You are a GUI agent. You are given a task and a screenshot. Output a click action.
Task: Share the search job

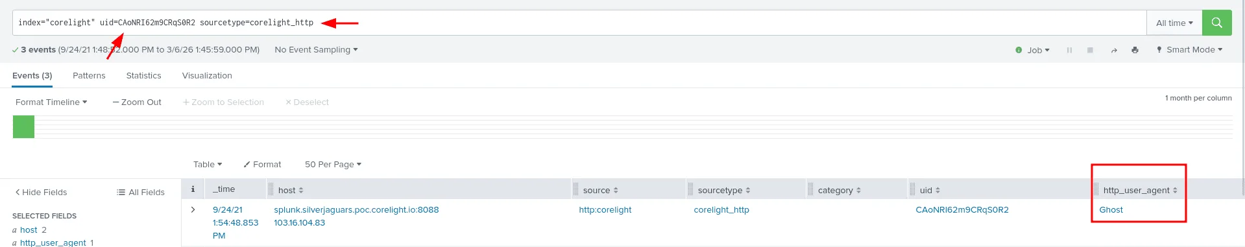click(x=1113, y=50)
